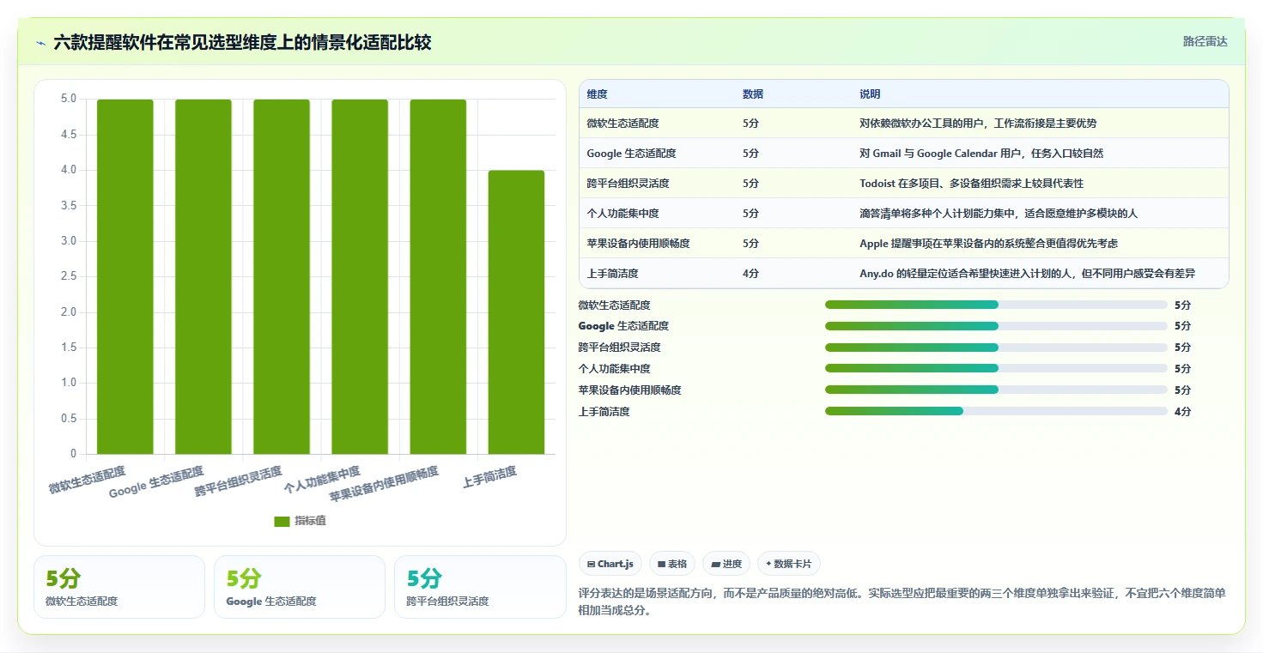1263x653 pixels.
Task: Click the green 指标值 legend swatch
Action: tap(282, 521)
